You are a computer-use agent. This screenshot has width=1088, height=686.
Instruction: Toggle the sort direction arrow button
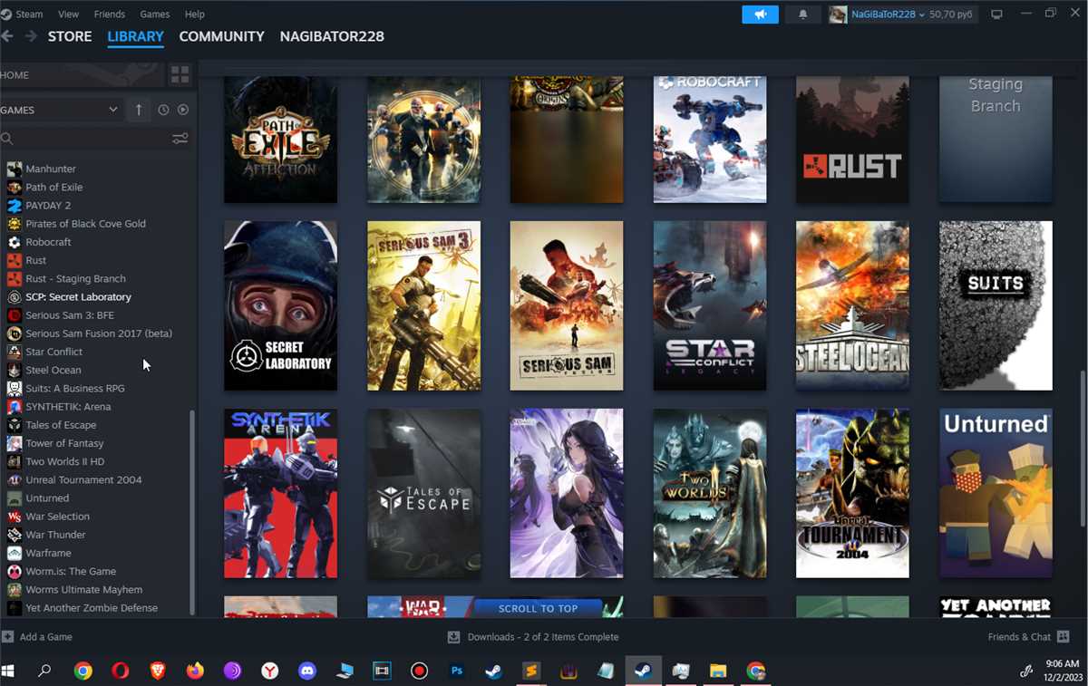click(x=139, y=110)
